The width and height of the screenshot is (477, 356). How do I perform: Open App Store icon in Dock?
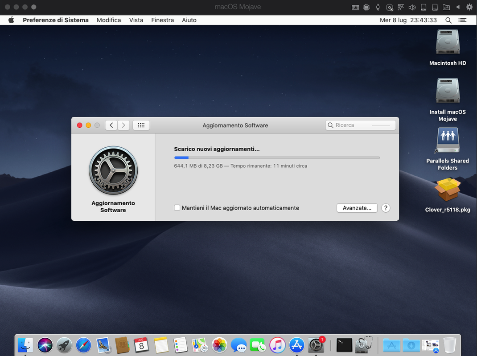[x=296, y=345]
